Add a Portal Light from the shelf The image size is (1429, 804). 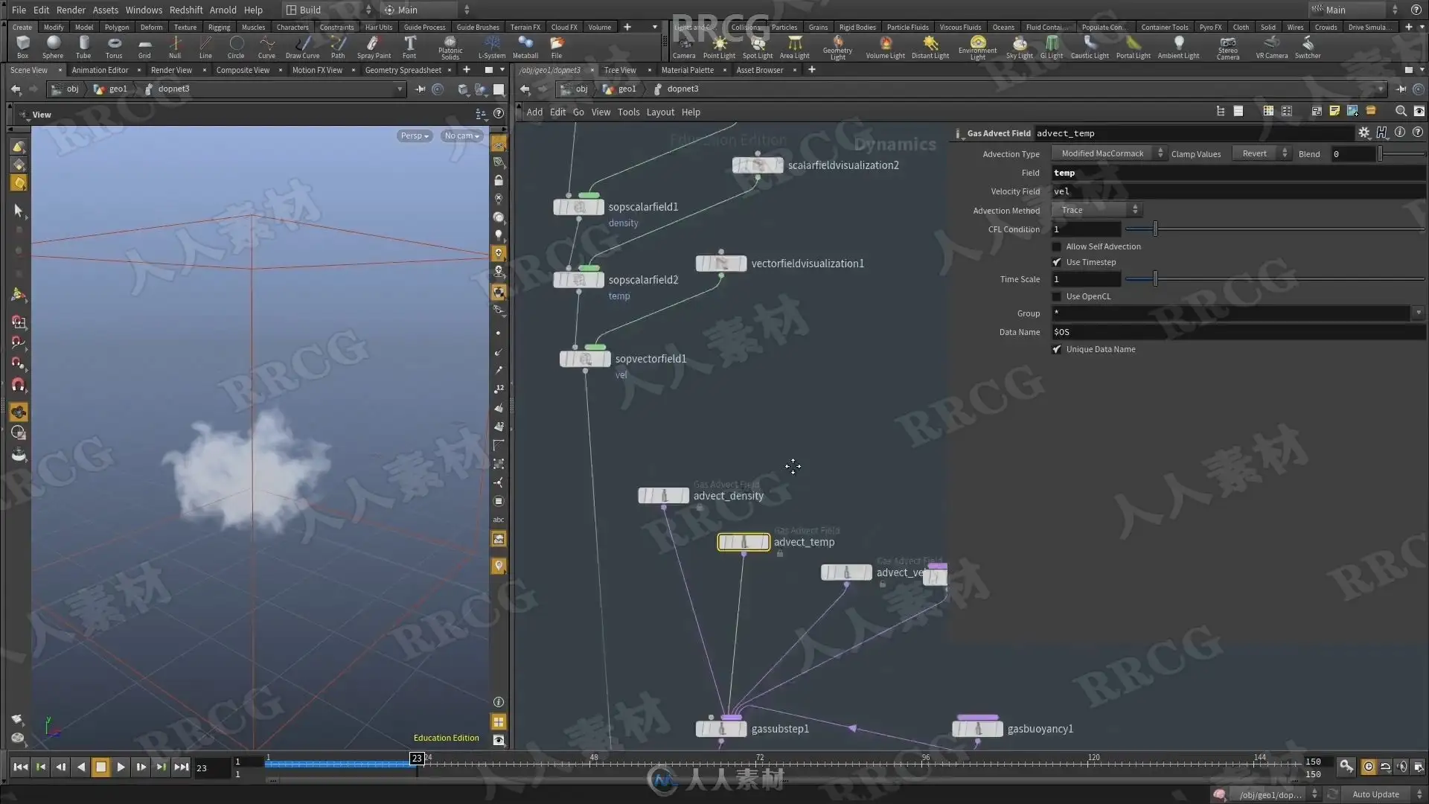pos(1134,47)
